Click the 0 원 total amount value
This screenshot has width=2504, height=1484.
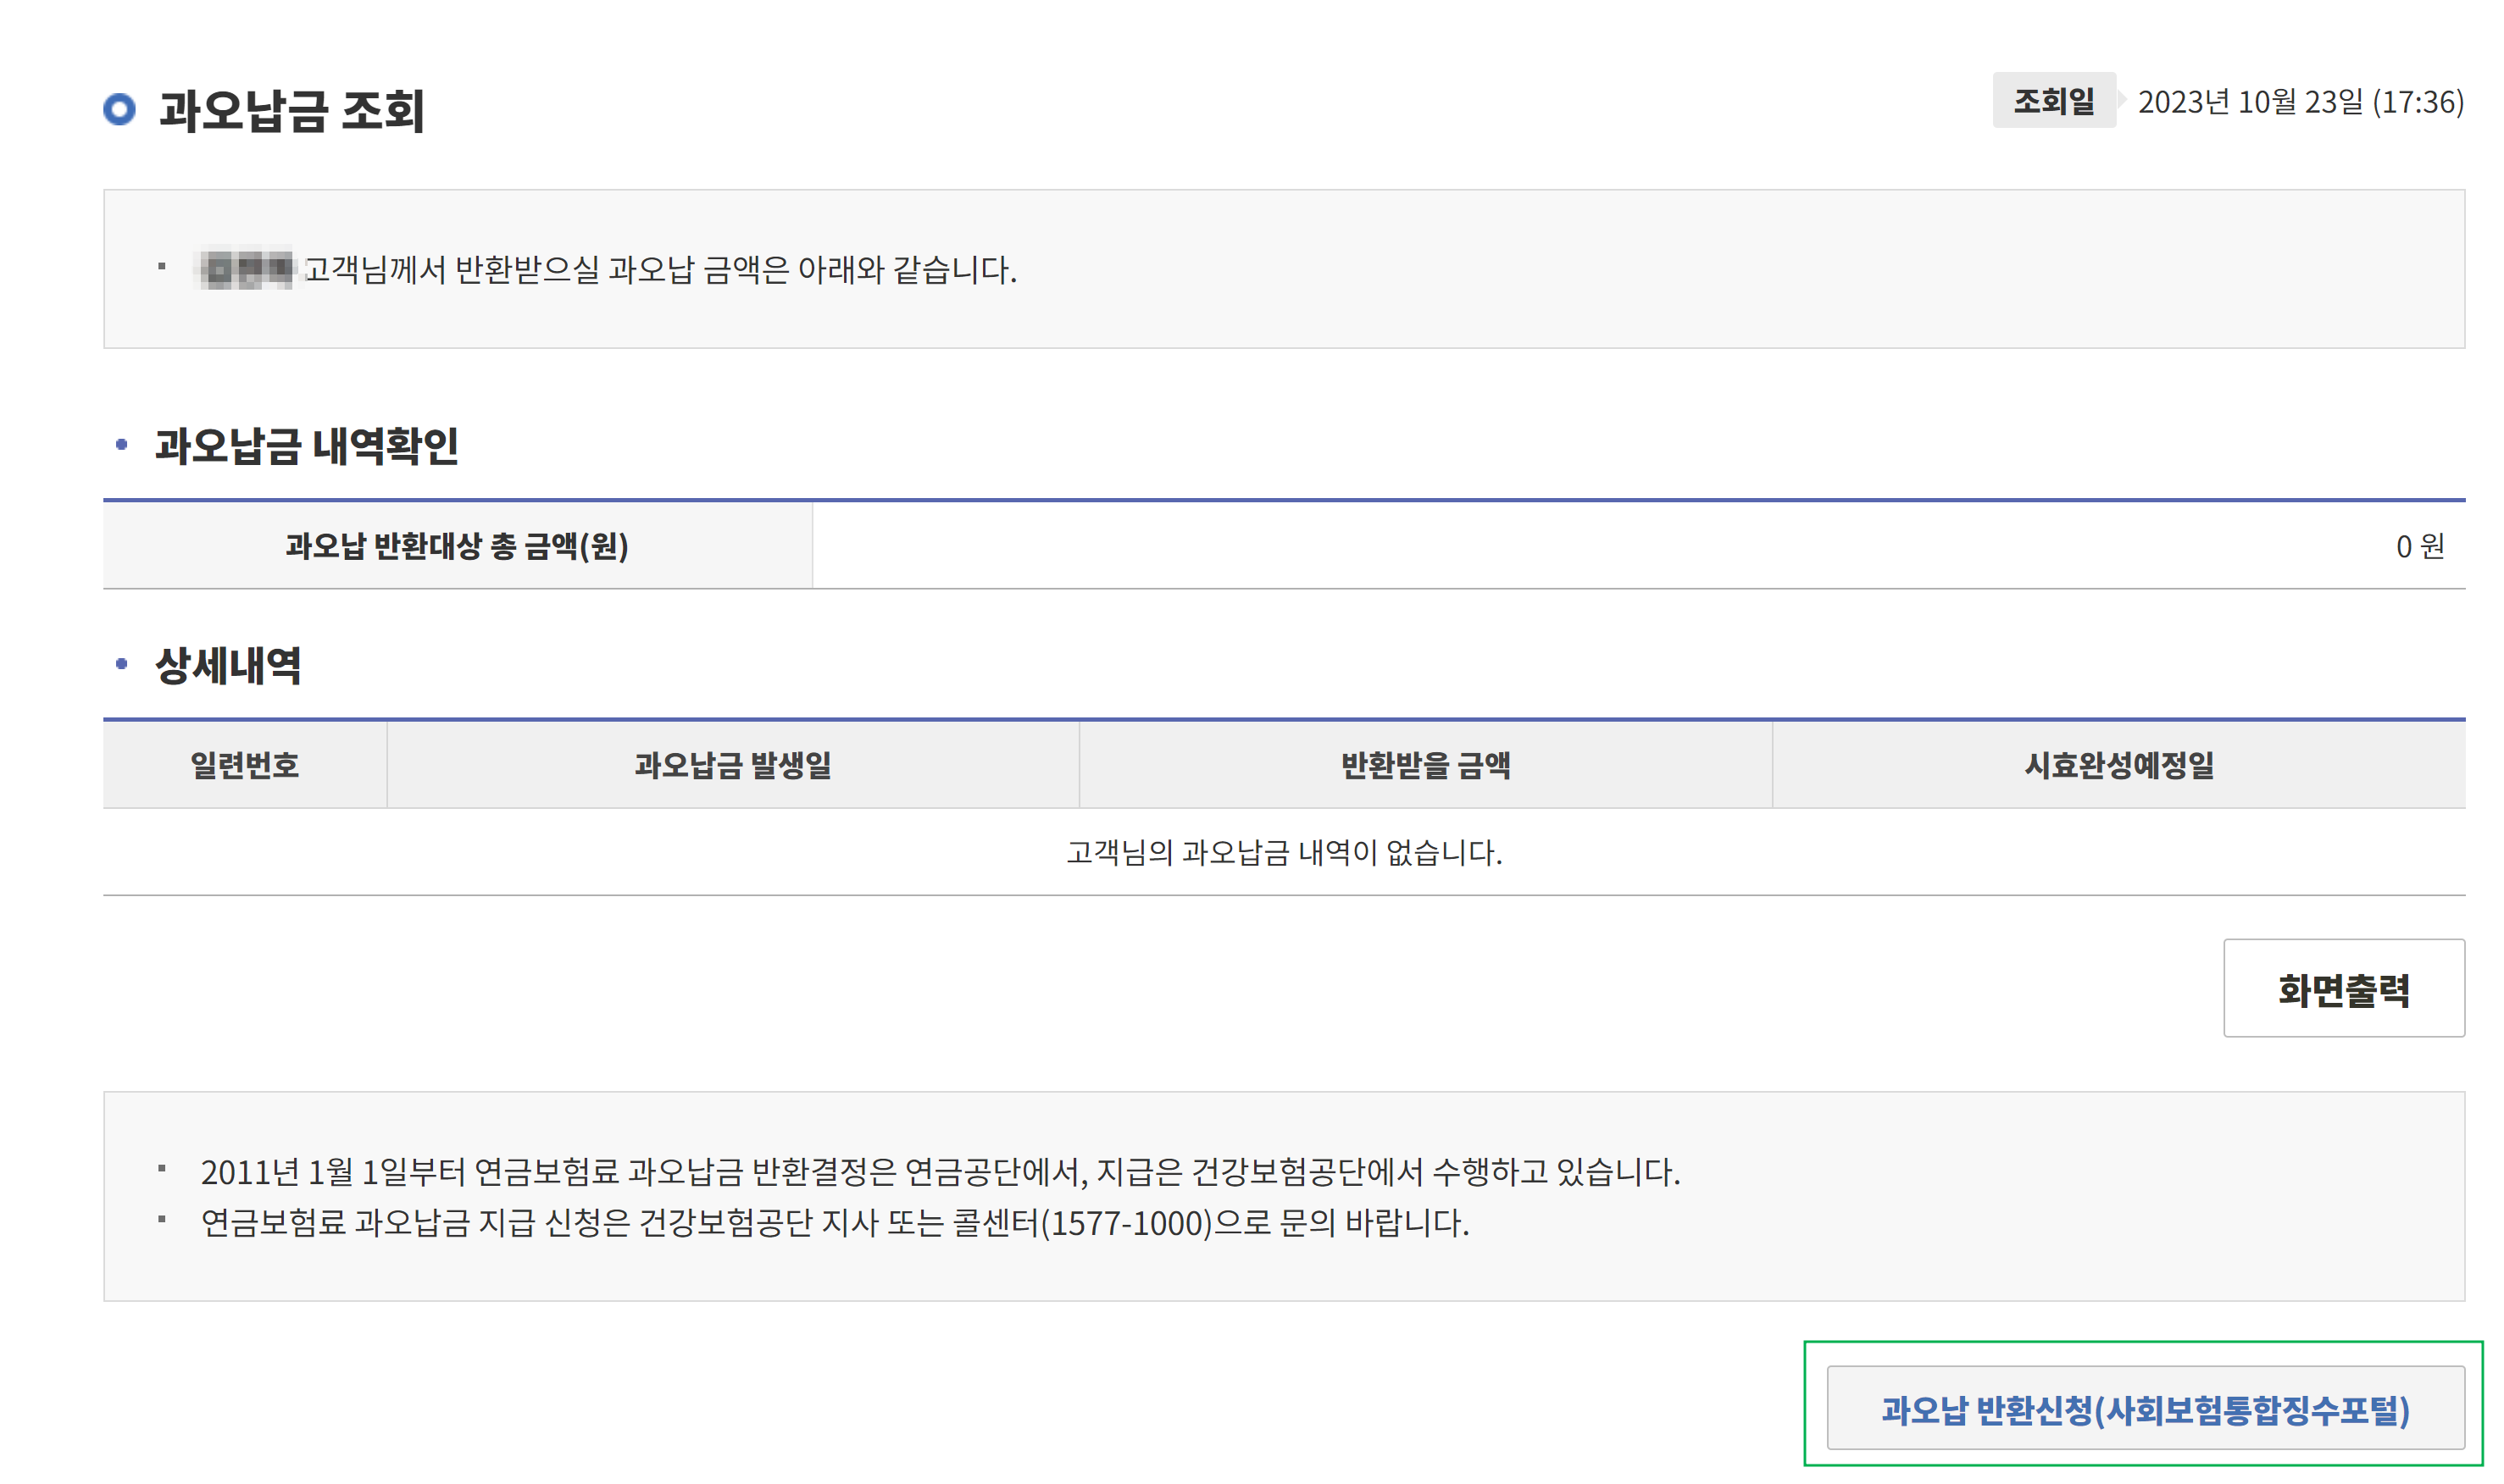tap(2418, 546)
